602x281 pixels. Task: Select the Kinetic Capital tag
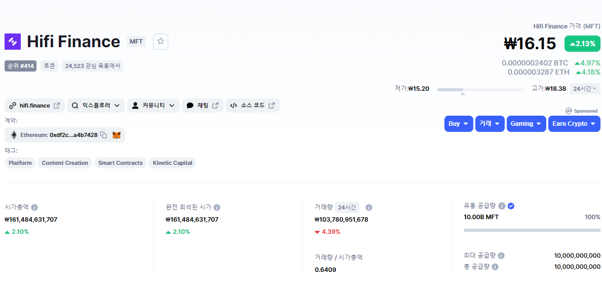pyautogui.click(x=172, y=163)
